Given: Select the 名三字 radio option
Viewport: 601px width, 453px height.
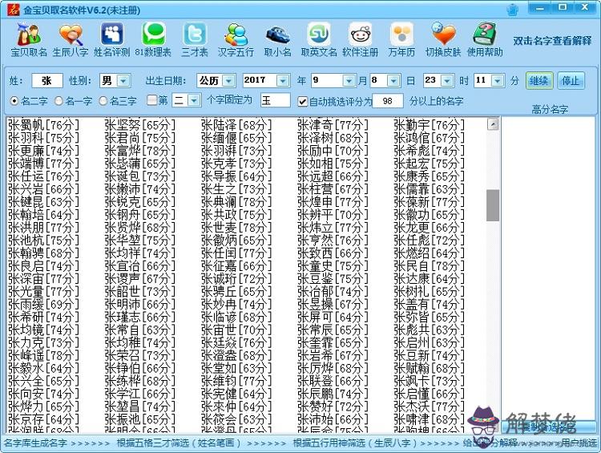Looking at the screenshot, I should coord(118,101).
